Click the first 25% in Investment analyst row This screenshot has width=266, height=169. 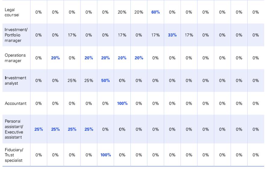[x=72, y=80]
